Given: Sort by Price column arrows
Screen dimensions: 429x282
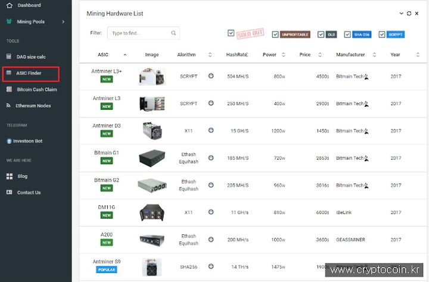Looking at the screenshot, I should (320, 55).
